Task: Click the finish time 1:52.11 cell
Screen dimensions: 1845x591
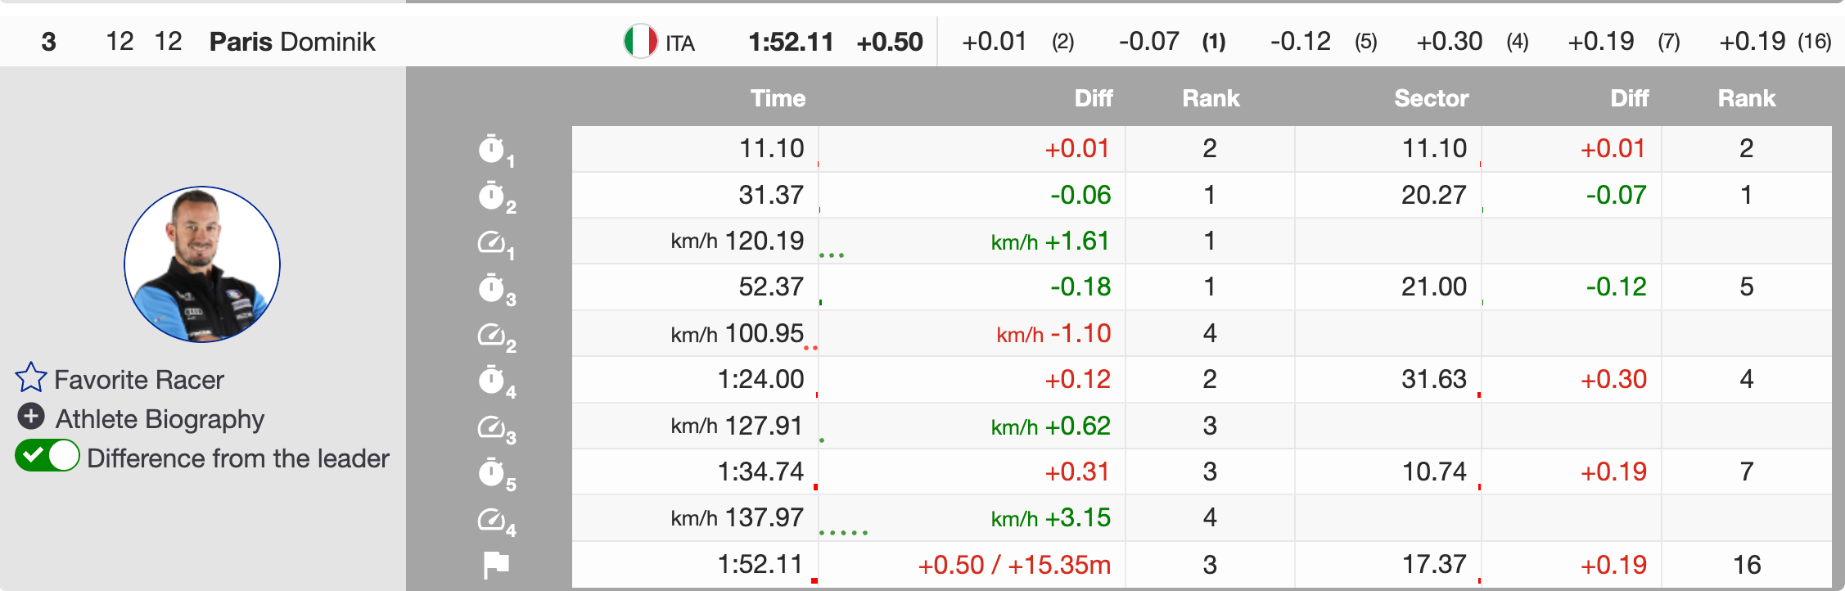Action: click(760, 565)
